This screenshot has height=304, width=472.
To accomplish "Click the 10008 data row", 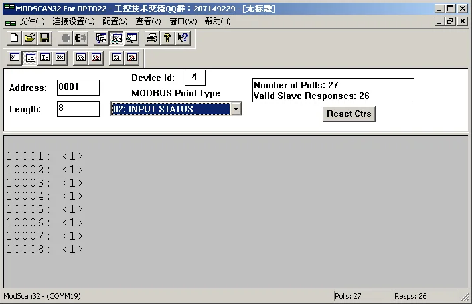I will (x=44, y=249).
